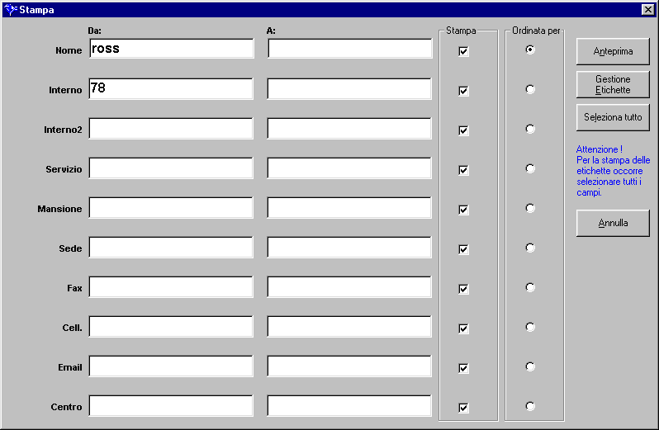This screenshot has width=659, height=430.
Task: Uncheck the Stampa checkbox for Sede
Action: click(463, 249)
